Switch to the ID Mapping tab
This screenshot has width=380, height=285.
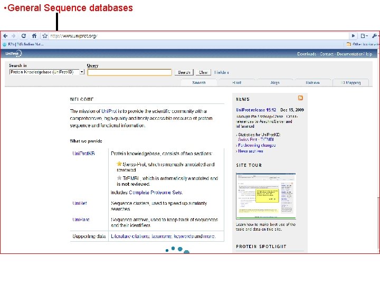click(350, 82)
